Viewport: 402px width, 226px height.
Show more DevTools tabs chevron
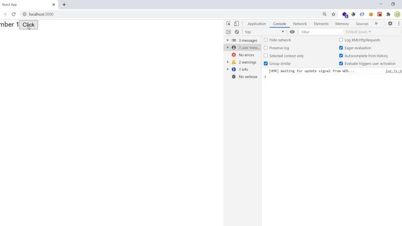[376, 24]
